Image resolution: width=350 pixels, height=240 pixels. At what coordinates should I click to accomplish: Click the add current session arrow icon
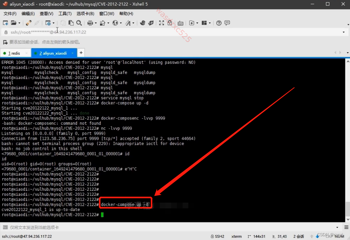tap(5, 42)
